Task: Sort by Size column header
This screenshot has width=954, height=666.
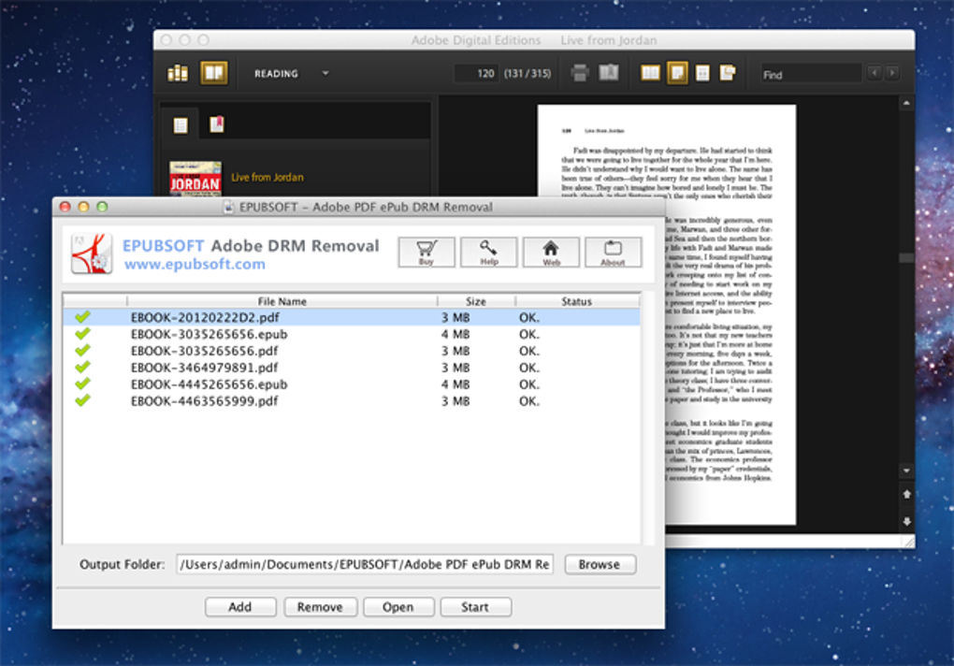Action: coord(476,301)
